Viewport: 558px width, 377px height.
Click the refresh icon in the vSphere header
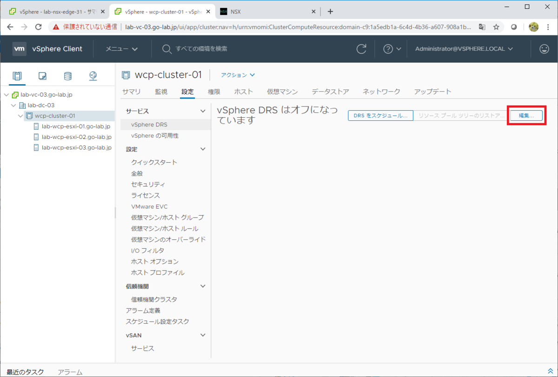pos(361,49)
